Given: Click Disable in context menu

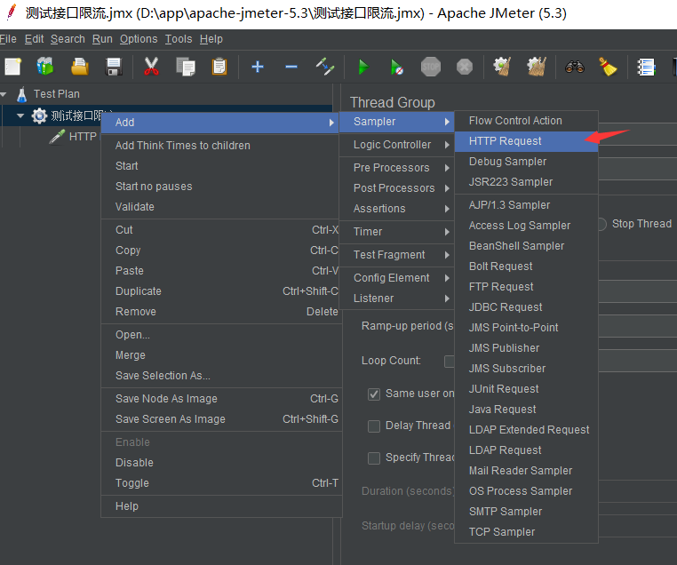Looking at the screenshot, I should [221, 463].
